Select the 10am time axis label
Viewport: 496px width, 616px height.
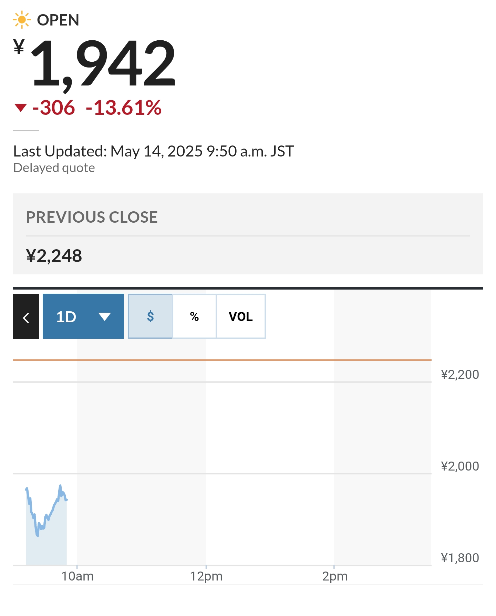(x=77, y=576)
